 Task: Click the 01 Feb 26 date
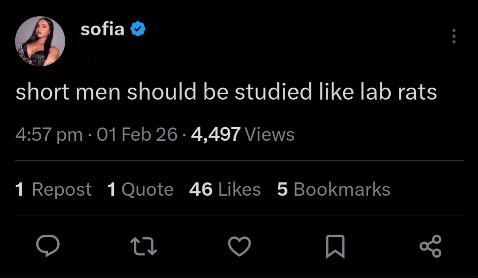(137, 134)
